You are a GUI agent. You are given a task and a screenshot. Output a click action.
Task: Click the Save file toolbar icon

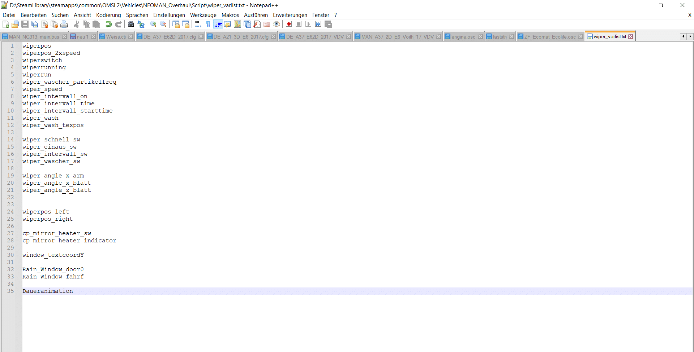click(x=25, y=24)
